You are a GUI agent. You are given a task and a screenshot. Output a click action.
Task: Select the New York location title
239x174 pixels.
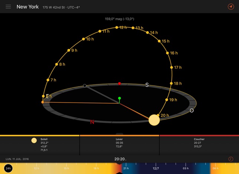click(x=28, y=7)
